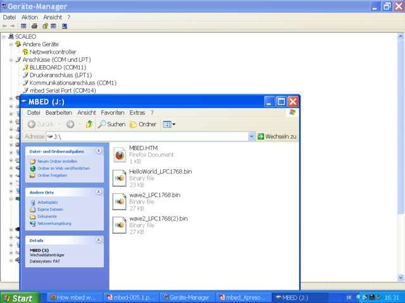Click the Explorer up-one-level folder icon
This screenshot has height=303, width=405.
(x=89, y=124)
